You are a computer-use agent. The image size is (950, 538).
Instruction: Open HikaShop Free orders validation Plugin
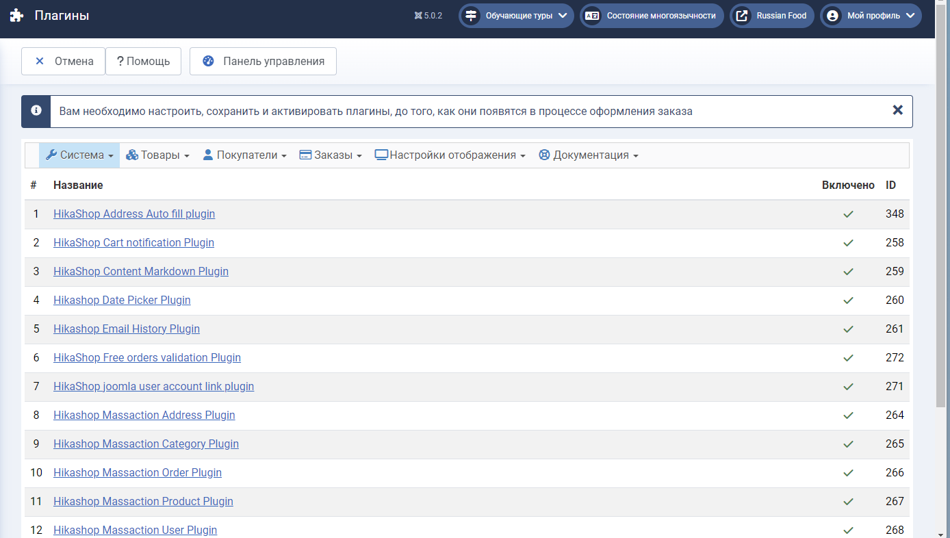[x=147, y=358]
